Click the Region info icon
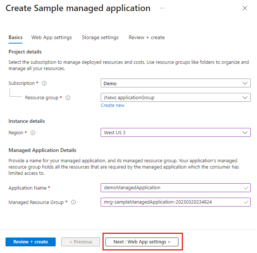 pyautogui.click(x=33, y=133)
